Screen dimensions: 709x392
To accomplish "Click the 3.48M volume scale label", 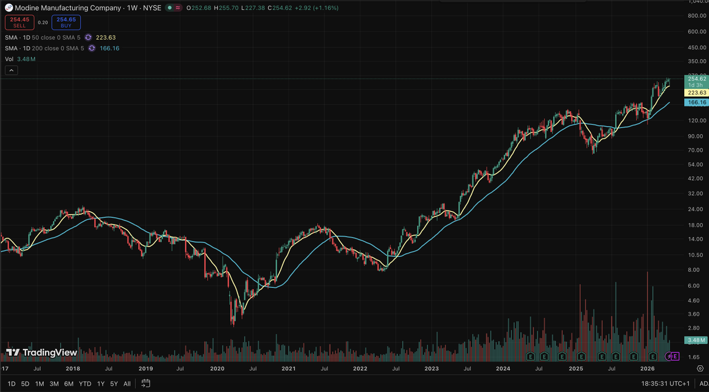I will tap(695, 341).
